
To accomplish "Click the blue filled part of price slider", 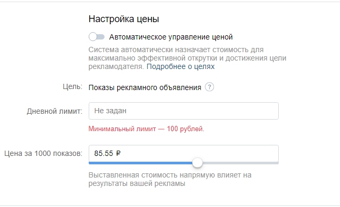I will [x=140, y=163].
